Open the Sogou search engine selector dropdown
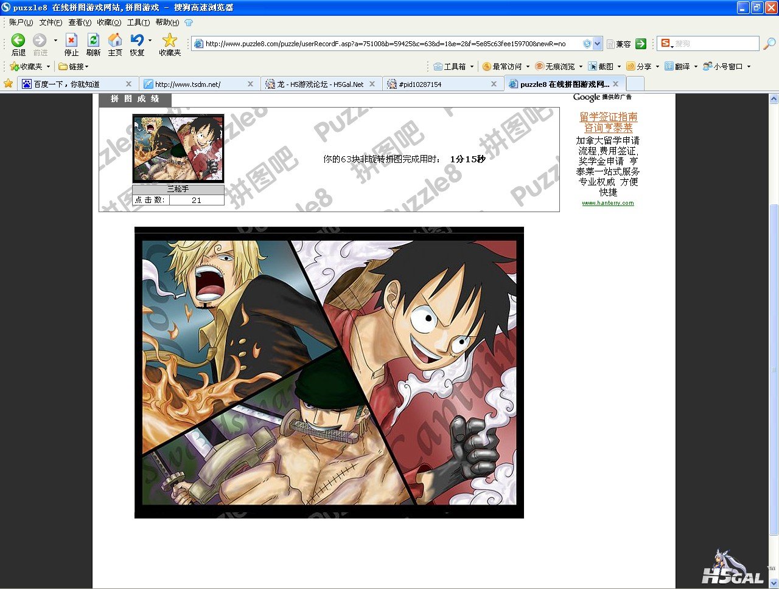Screen dimensions: 779x589 coord(666,44)
